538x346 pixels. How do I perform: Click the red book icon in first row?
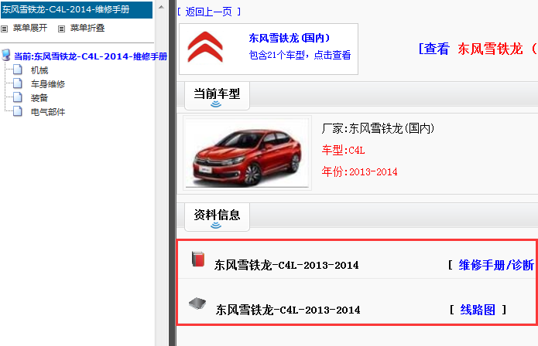[x=198, y=259]
